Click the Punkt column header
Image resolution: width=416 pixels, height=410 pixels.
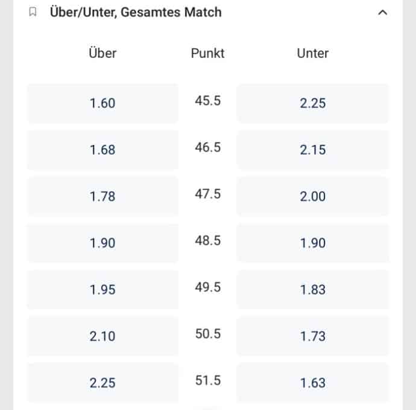tap(208, 53)
